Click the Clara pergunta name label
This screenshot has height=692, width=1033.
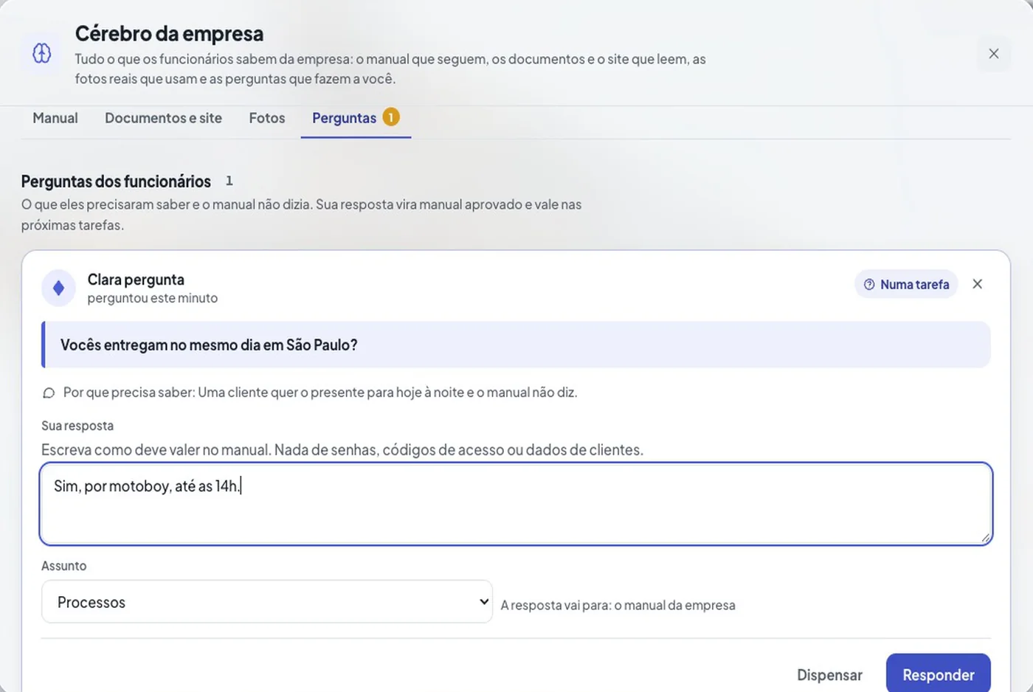pos(136,280)
